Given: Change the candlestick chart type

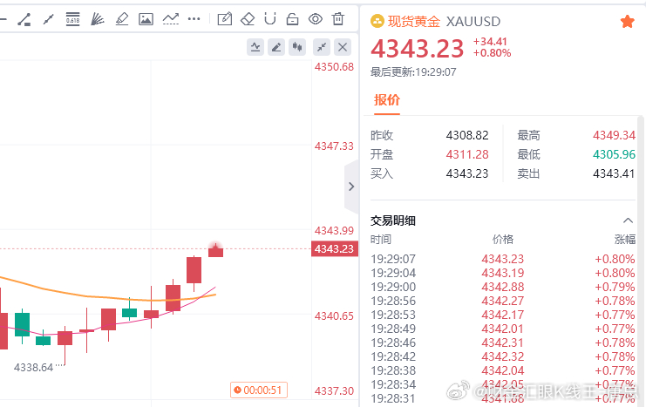Looking at the screenshot, I should 297,47.
